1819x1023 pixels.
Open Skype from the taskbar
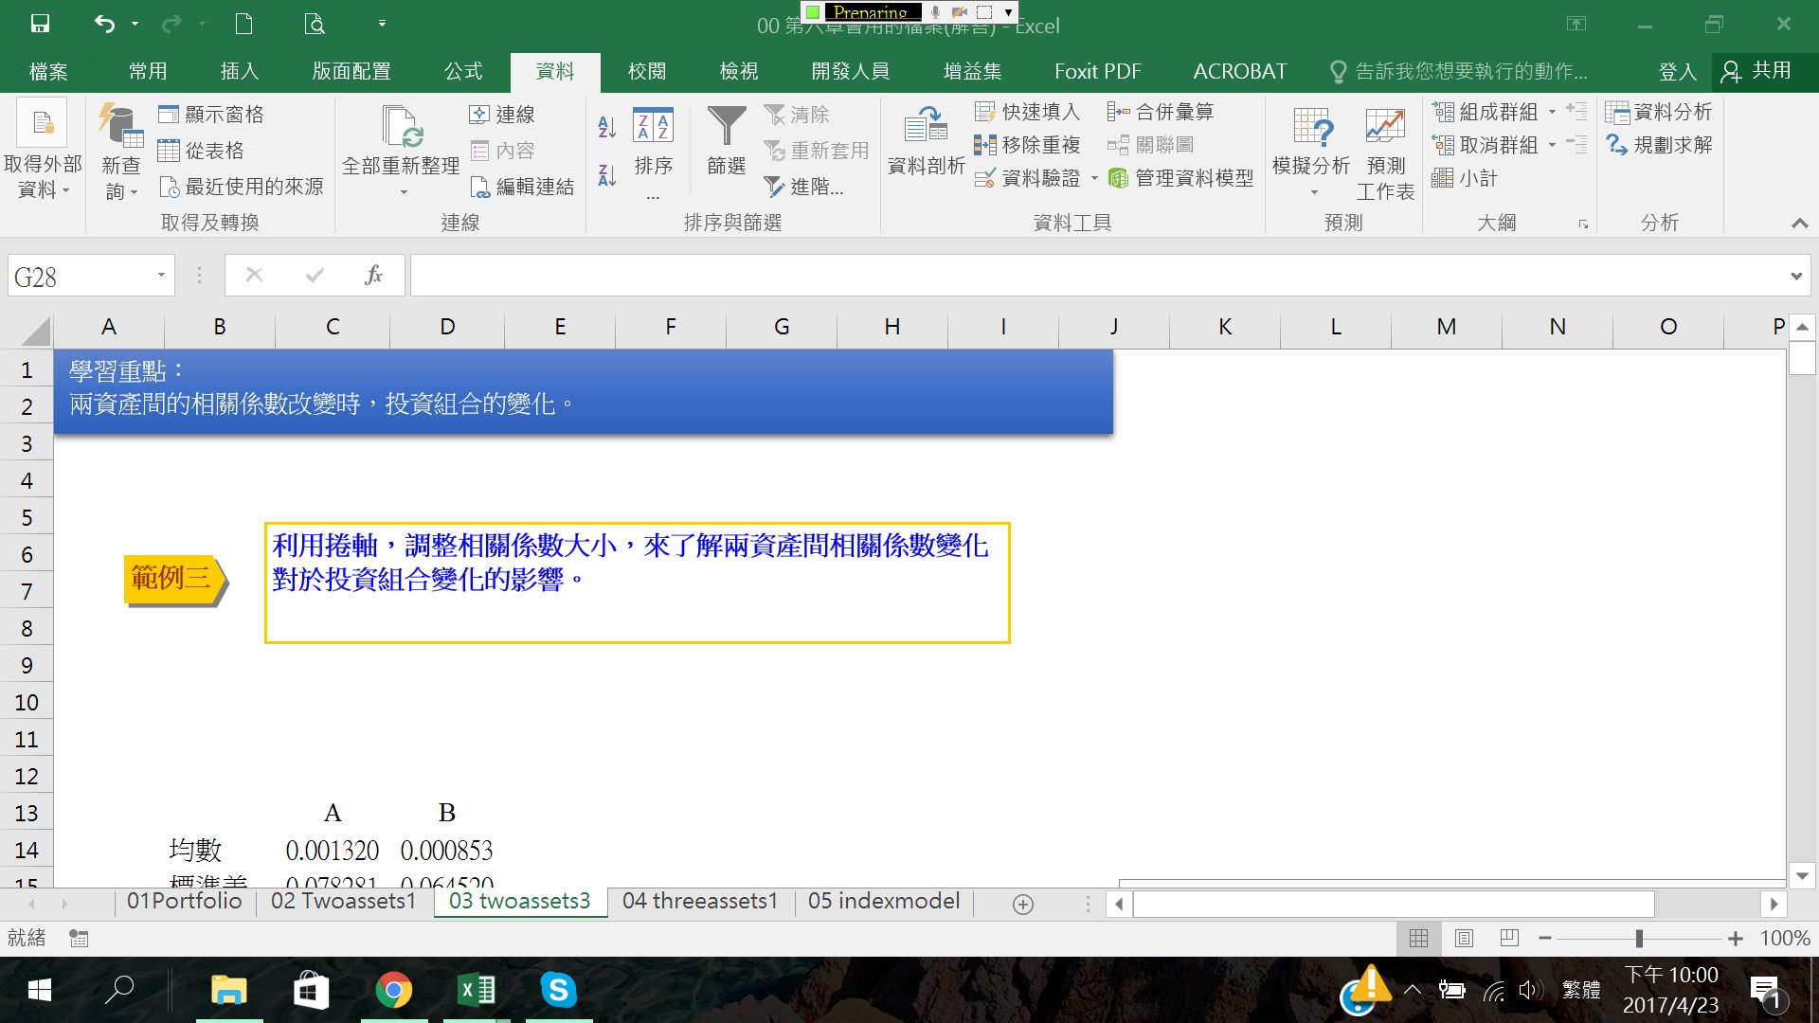558,990
